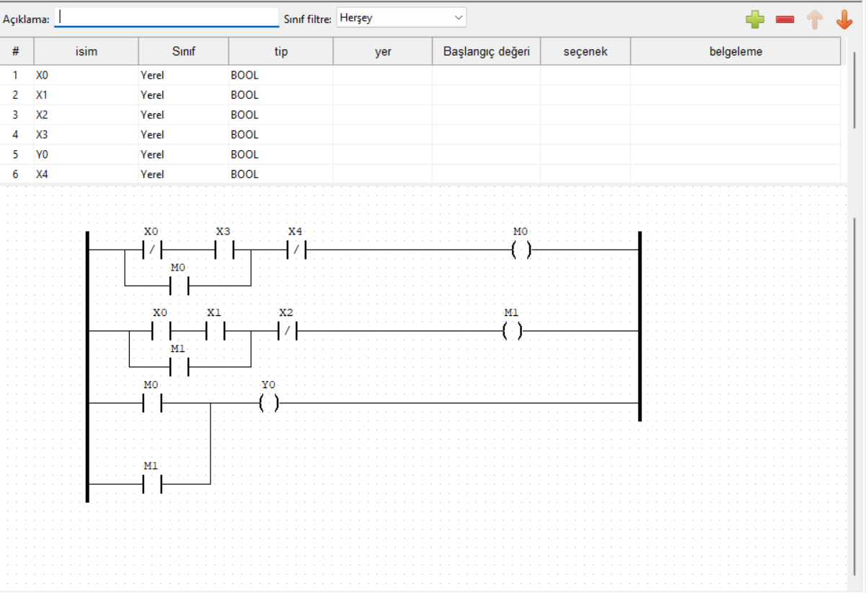Click the Y0 coil in the third rung
This screenshot has height=593, width=866.
pyautogui.click(x=269, y=404)
